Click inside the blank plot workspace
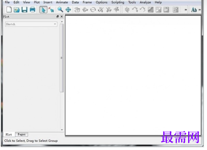 (x=133, y=75)
